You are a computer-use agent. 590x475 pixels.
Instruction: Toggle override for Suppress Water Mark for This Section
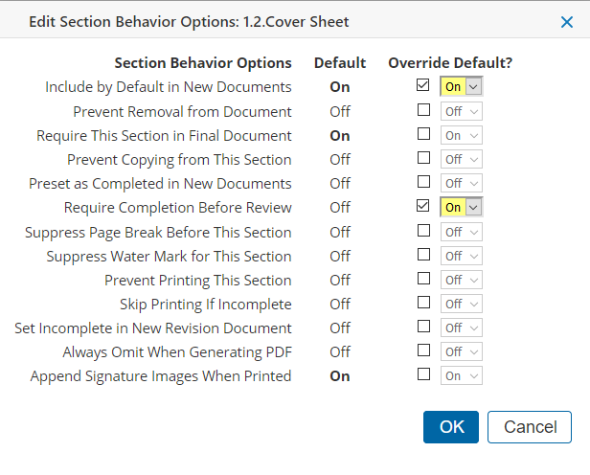click(x=423, y=256)
